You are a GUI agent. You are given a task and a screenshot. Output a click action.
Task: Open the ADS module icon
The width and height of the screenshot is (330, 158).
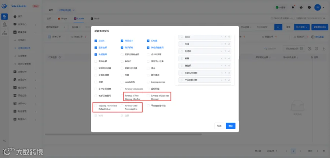[4, 25]
